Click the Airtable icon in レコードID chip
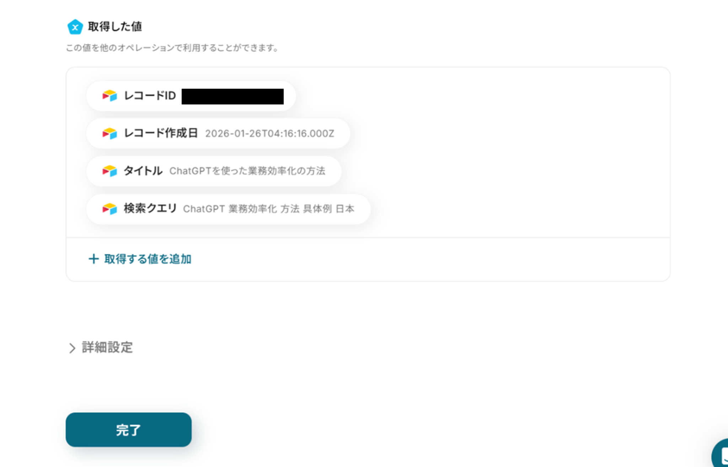Screen dimensions: 728x467 pos(109,96)
